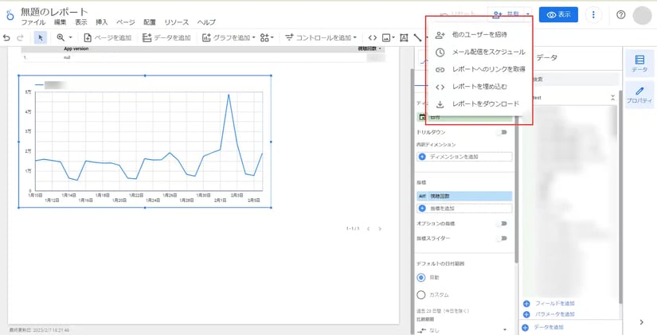Click the 共有 share button
Viewport: 657px width, 335px height.
(x=506, y=14)
